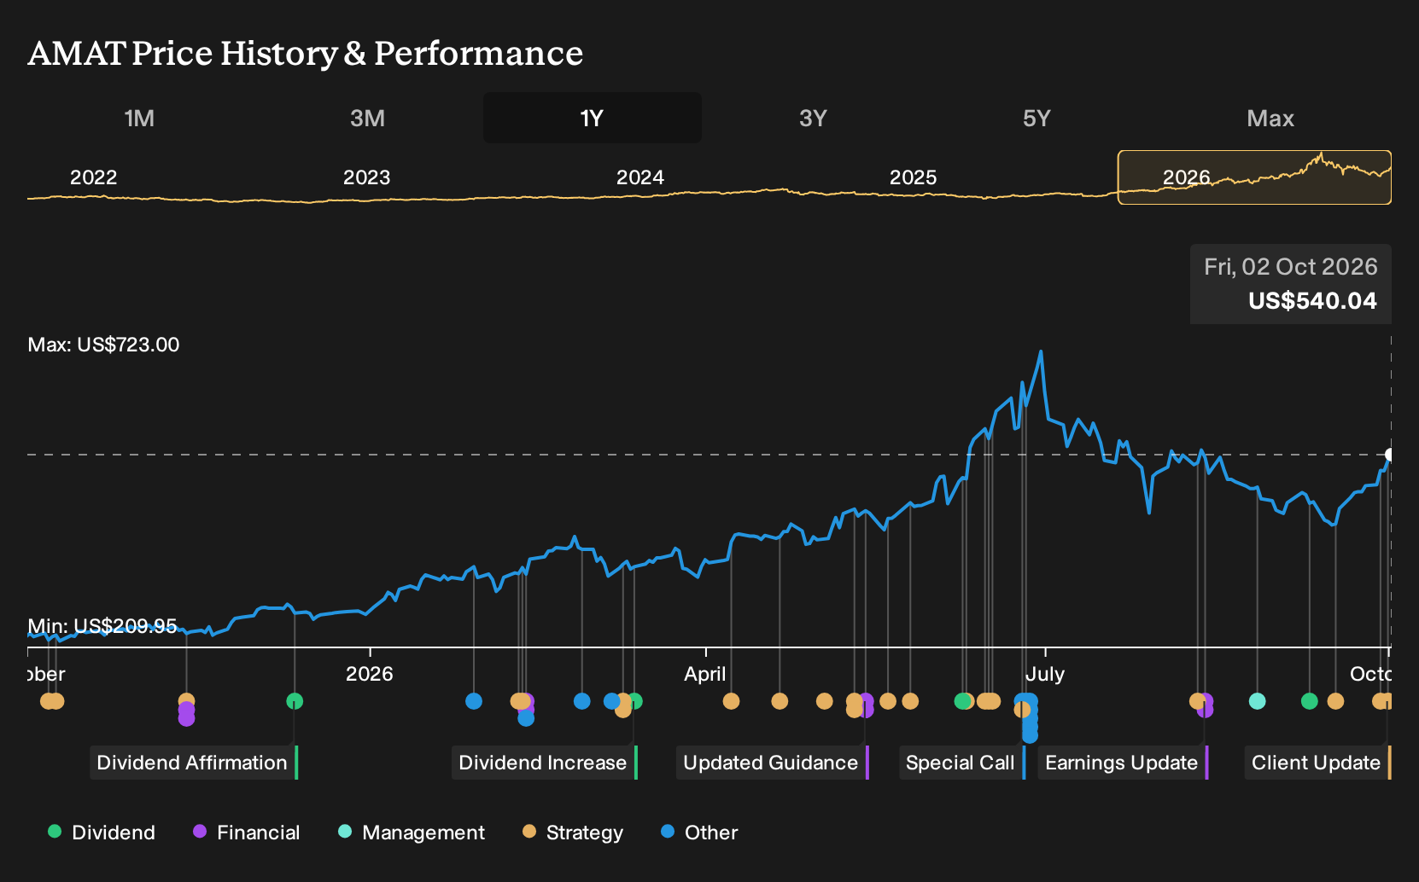Toggle Management events in the legend
Viewport: 1419px width, 882px height.
pos(412,833)
